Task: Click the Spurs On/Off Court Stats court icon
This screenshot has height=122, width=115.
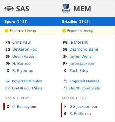Action: point(8,88)
